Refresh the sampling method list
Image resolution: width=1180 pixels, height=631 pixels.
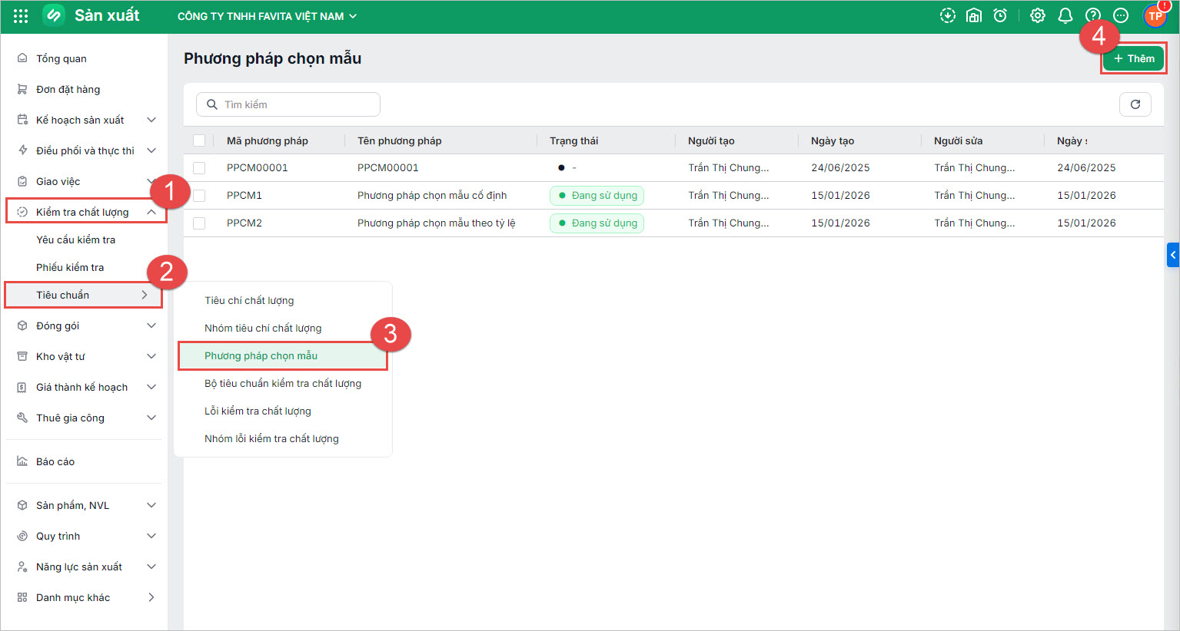(1135, 104)
